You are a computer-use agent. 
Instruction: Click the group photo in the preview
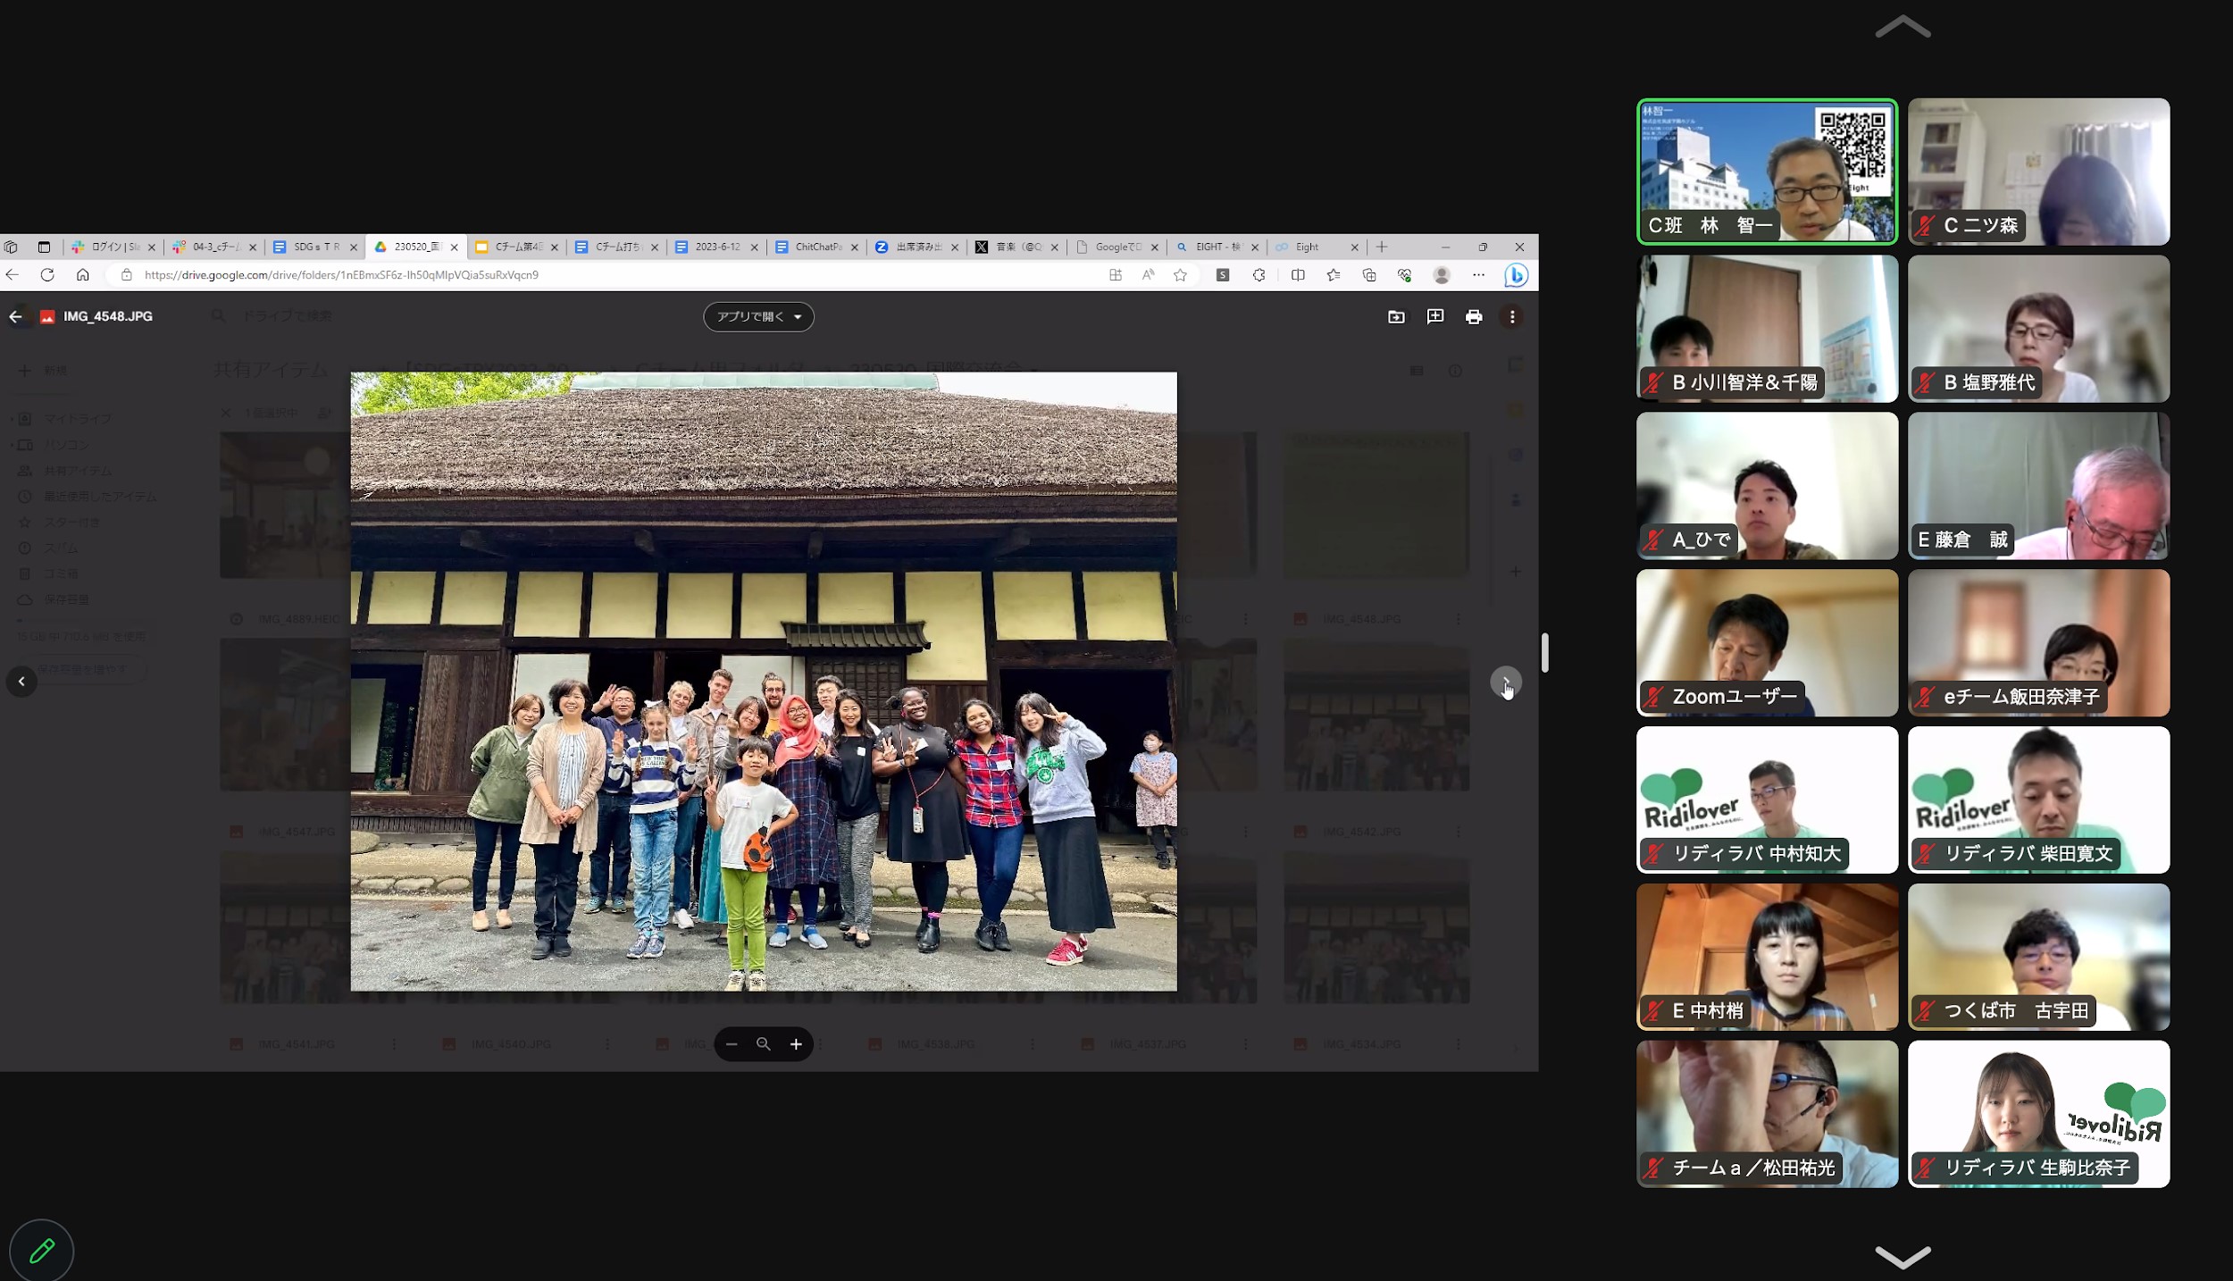(x=764, y=682)
